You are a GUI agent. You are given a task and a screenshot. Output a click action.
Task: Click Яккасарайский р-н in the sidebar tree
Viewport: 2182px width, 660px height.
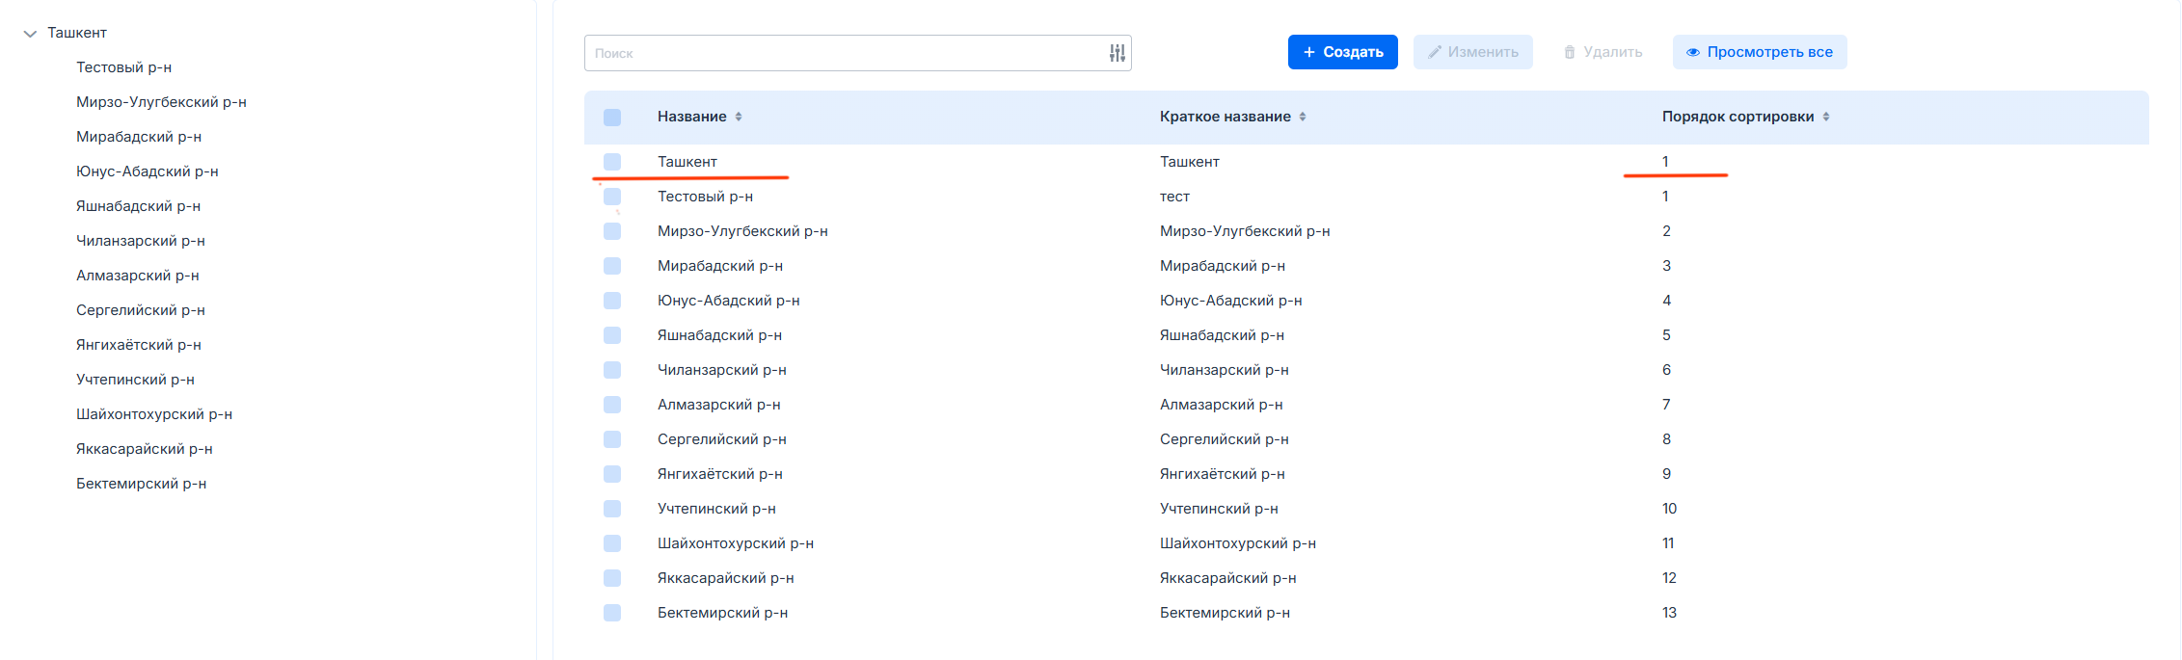144,449
